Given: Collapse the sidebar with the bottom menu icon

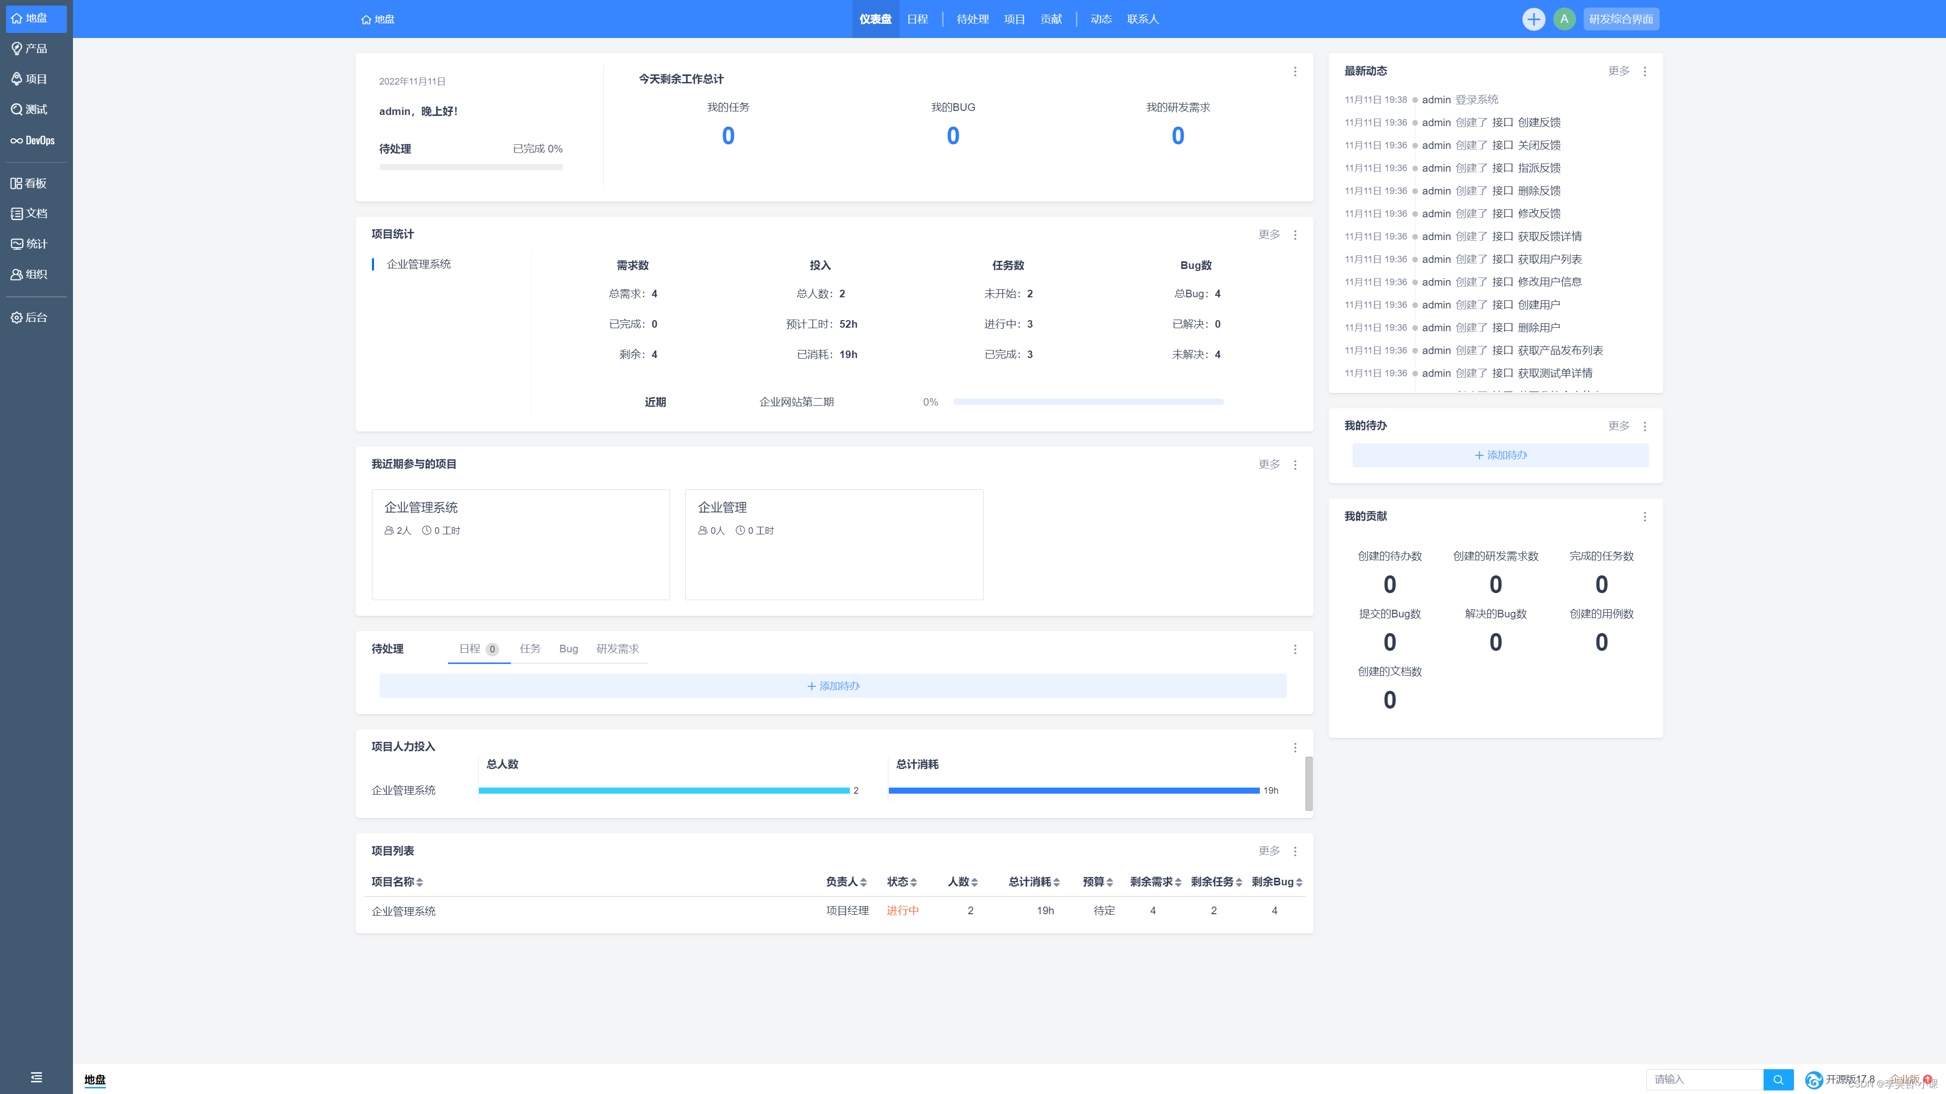Looking at the screenshot, I should click(x=36, y=1077).
